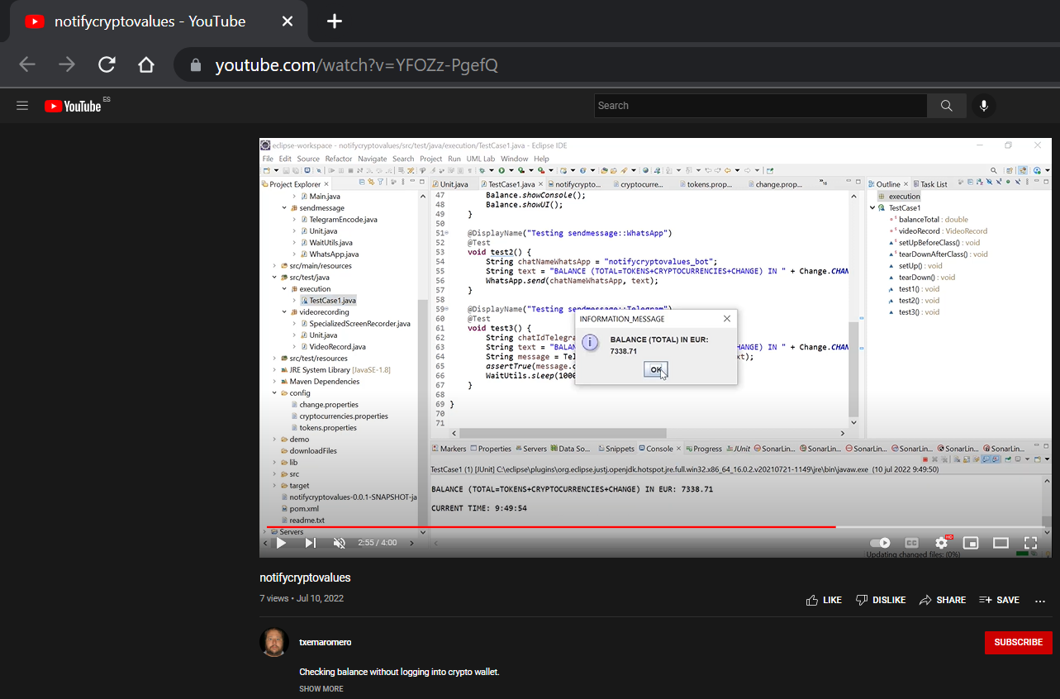Expand description with SHOW MORE
The height and width of the screenshot is (699, 1060).
321,688
